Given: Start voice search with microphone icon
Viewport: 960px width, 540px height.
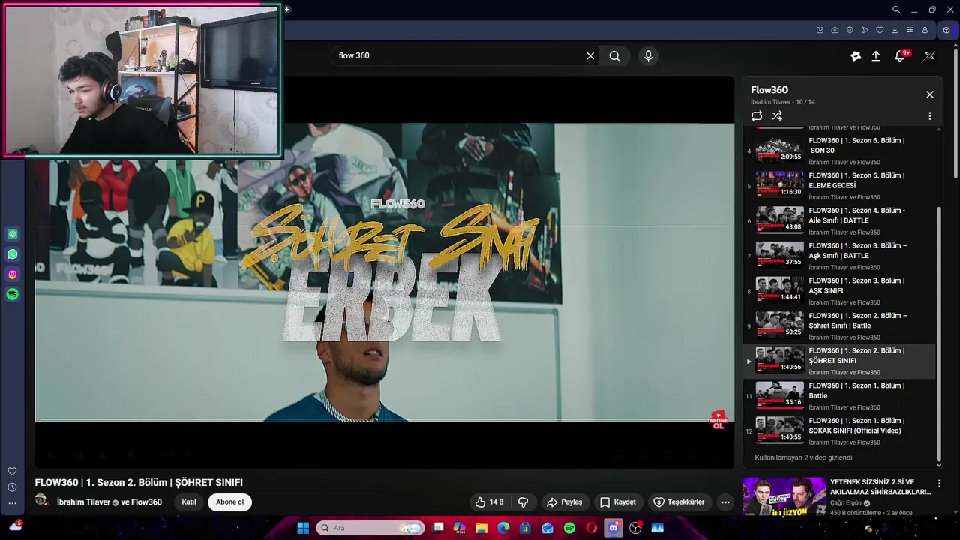Looking at the screenshot, I should [x=649, y=55].
